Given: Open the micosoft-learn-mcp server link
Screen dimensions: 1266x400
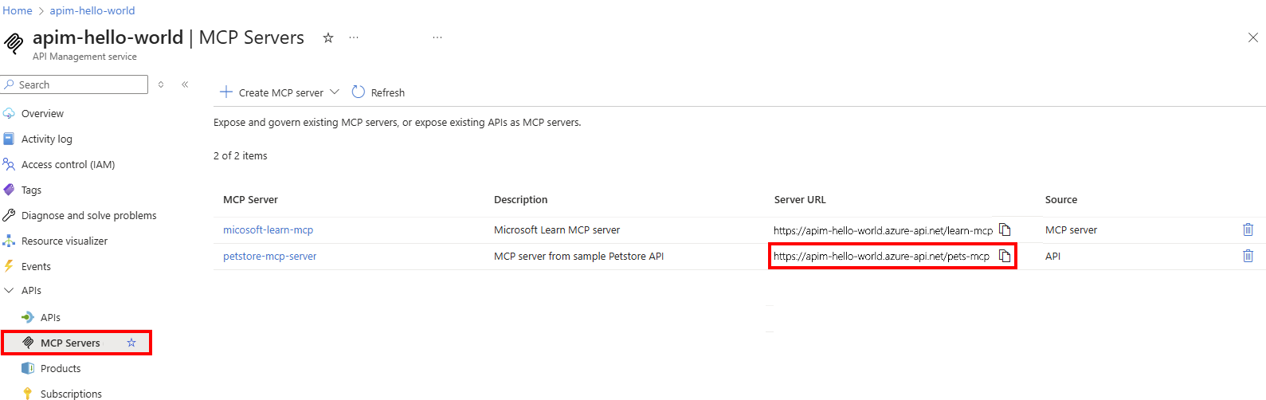Looking at the screenshot, I should (268, 229).
